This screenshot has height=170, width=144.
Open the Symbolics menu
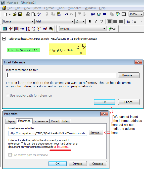point(75,8)
